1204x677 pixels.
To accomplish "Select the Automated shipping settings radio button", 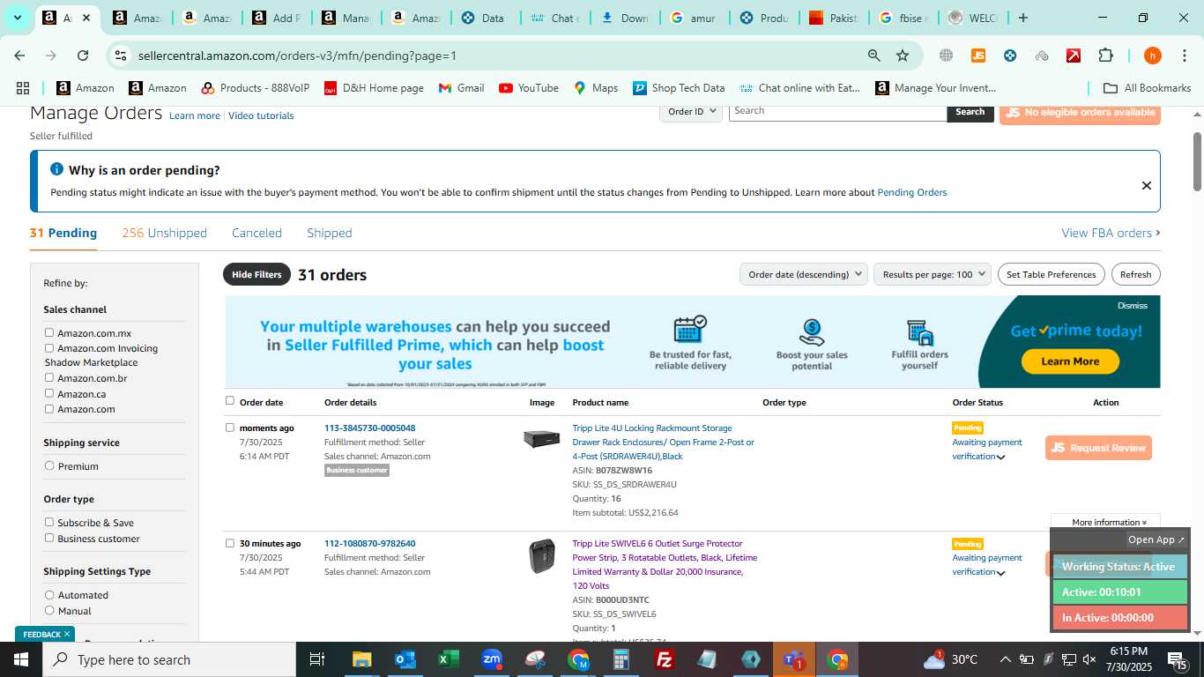I will (x=49, y=595).
